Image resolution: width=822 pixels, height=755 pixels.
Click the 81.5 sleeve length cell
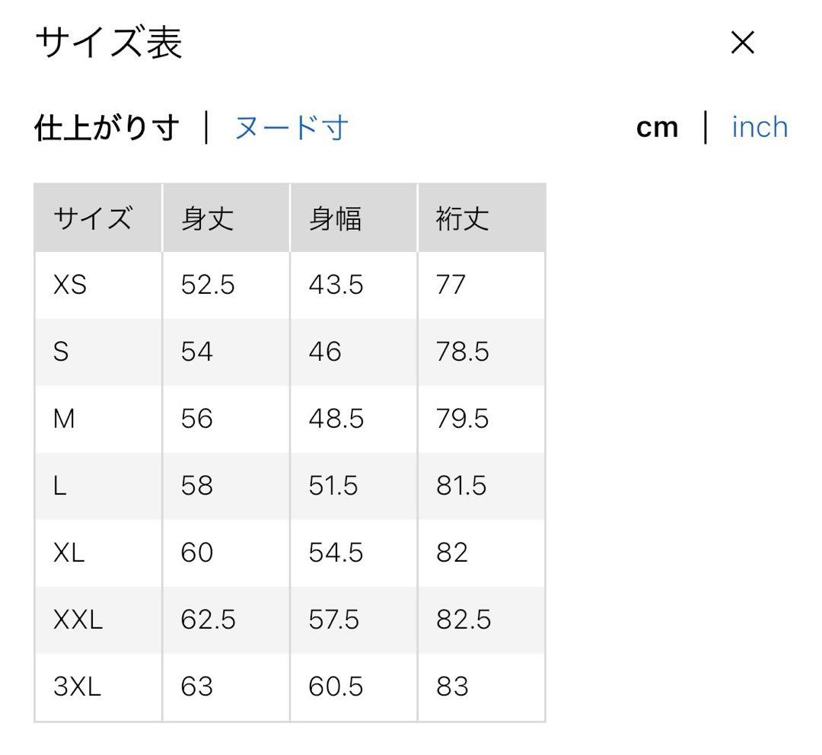tap(460, 486)
